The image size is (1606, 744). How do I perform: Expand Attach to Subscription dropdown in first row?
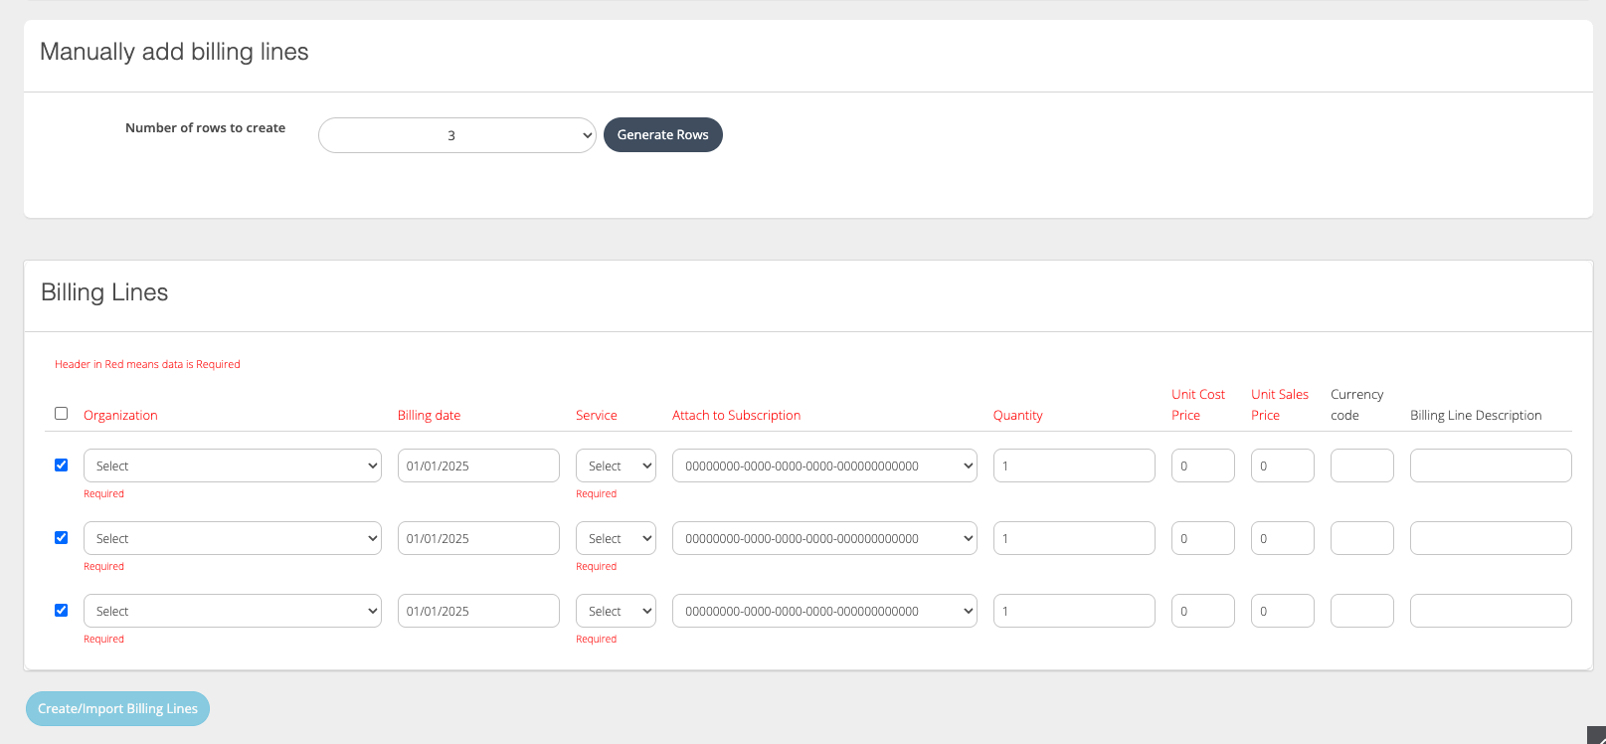coord(824,465)
